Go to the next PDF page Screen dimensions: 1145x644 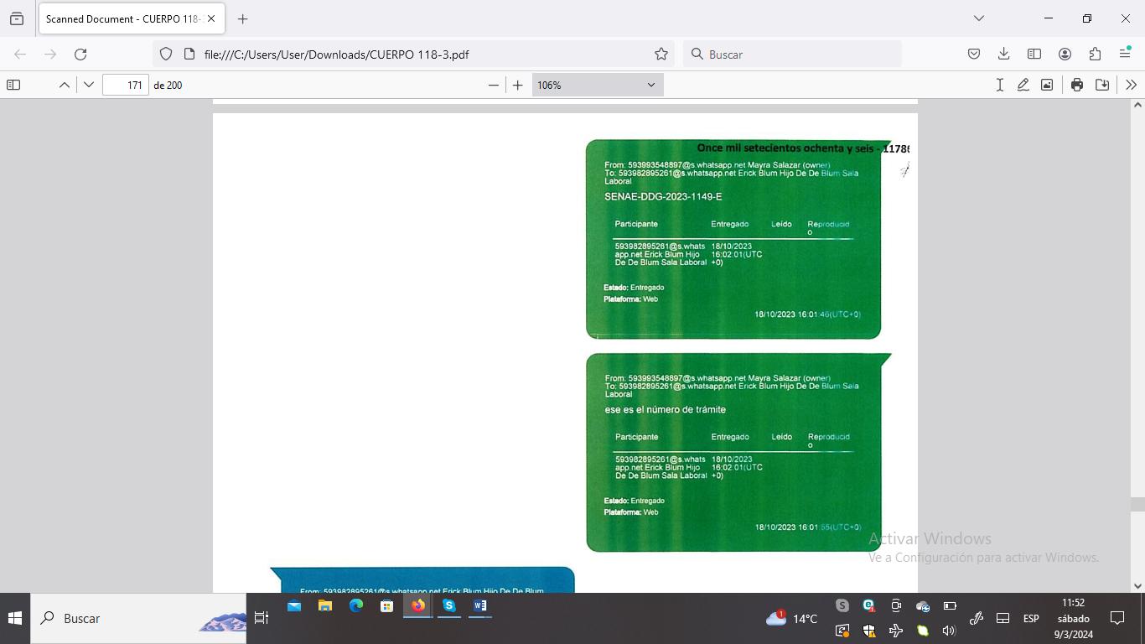89,85
